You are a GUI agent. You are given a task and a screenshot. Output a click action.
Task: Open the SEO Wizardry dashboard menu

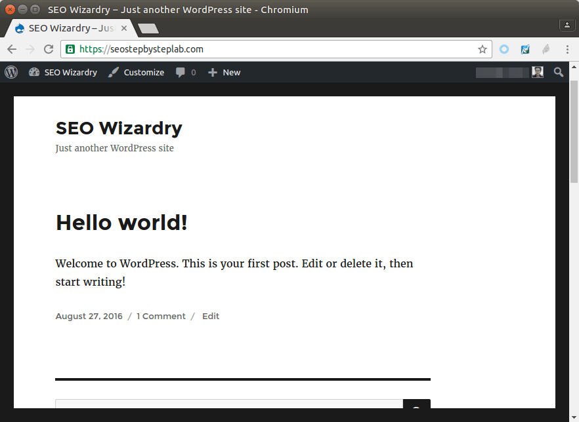click(63, 72)
